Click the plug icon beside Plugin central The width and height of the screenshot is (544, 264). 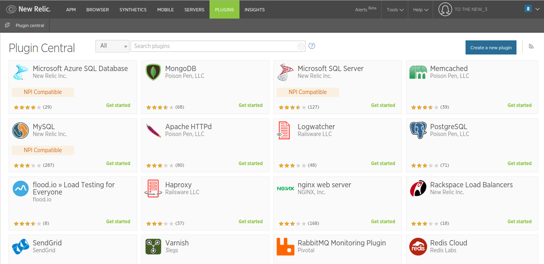pyautogui.click(x=7, y=25)
